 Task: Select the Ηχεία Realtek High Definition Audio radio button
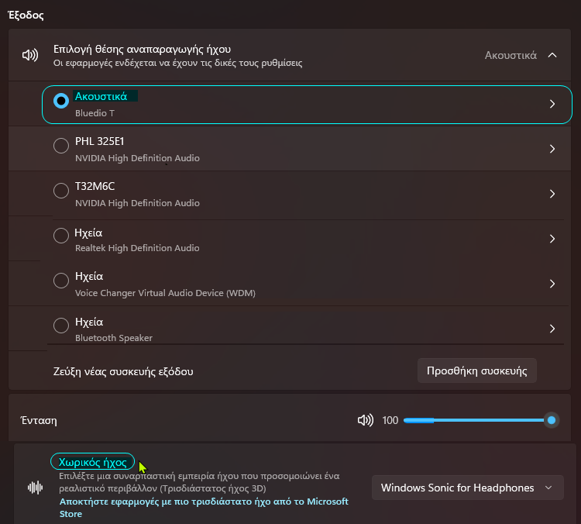click(x=61, y=236)
